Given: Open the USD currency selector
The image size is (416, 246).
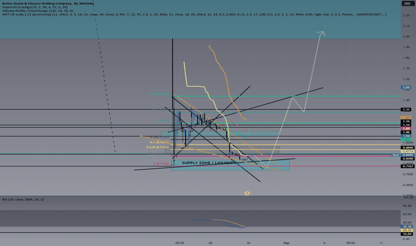Looking at the screenshot, I should (x=407, y=4).
